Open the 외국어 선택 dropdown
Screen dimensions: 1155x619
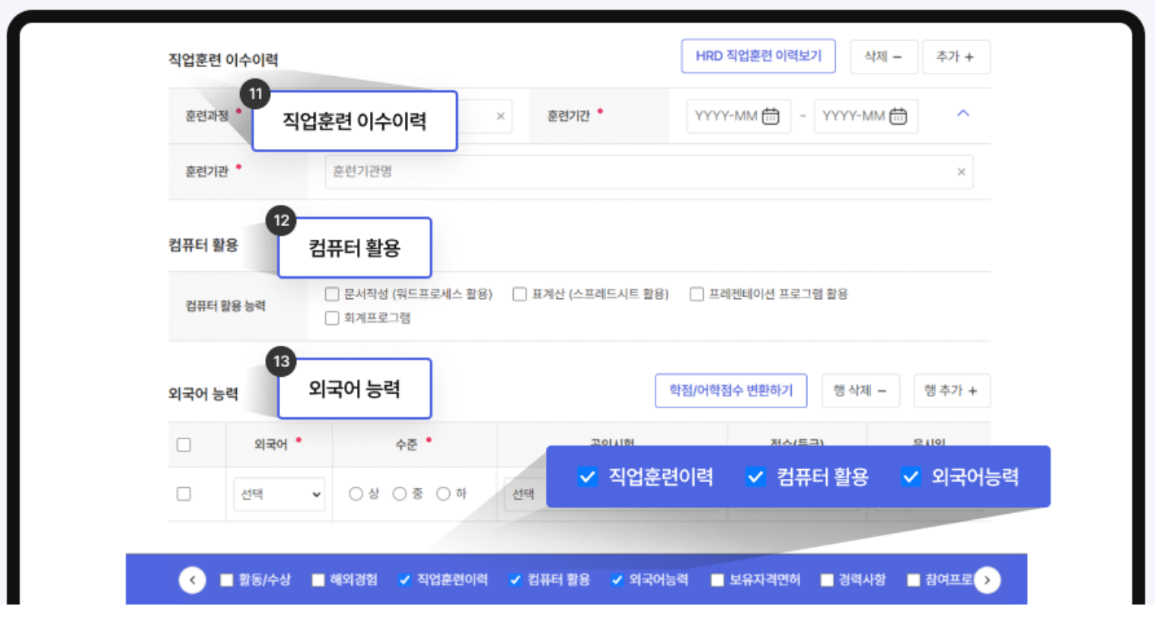click(x=279, y=493)
